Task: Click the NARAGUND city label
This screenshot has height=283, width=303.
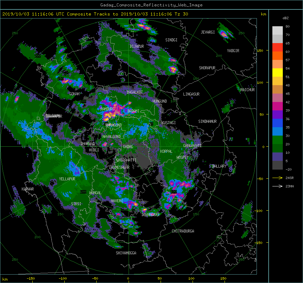Action: (x=114, y=125)
